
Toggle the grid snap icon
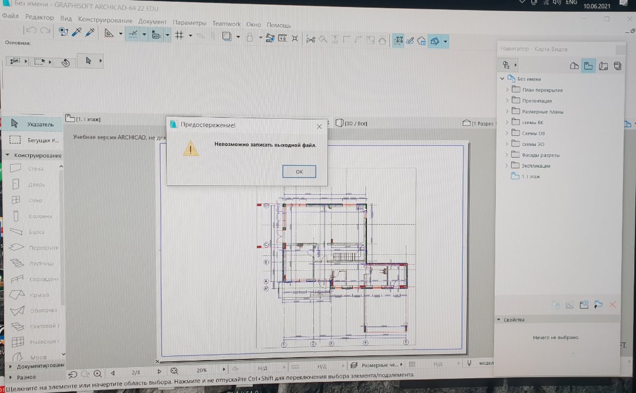[179, 35]
